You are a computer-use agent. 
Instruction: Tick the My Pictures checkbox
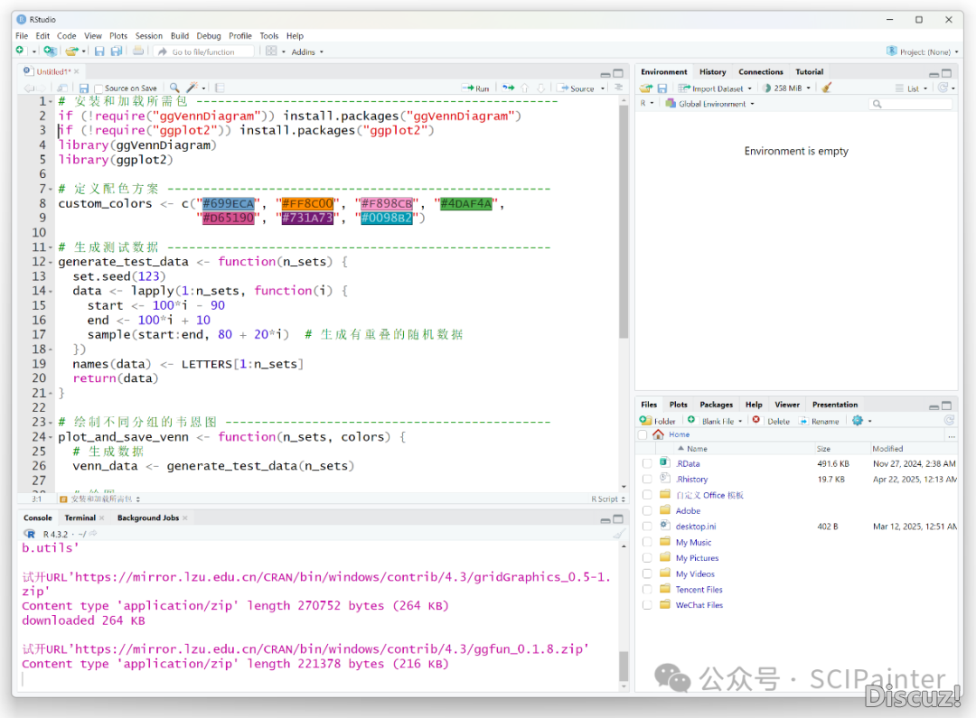647,558
